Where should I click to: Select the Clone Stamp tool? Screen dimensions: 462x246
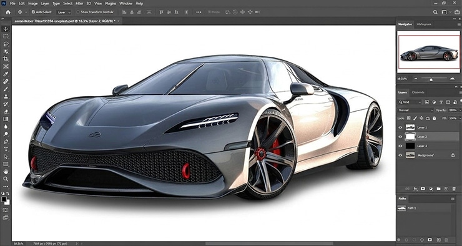point(6,96)
